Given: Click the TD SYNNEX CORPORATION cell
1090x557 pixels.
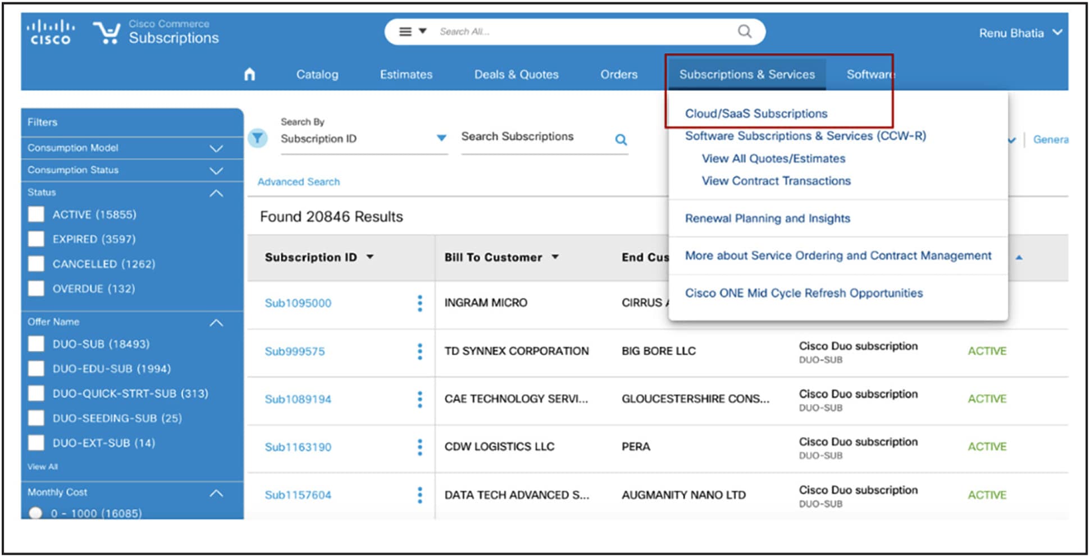Looking at the screenshot, I should tap(517, 351).
